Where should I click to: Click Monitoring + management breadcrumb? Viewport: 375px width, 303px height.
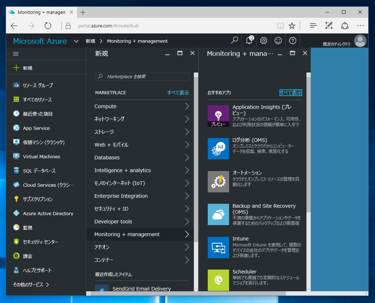tap(137, 41)
